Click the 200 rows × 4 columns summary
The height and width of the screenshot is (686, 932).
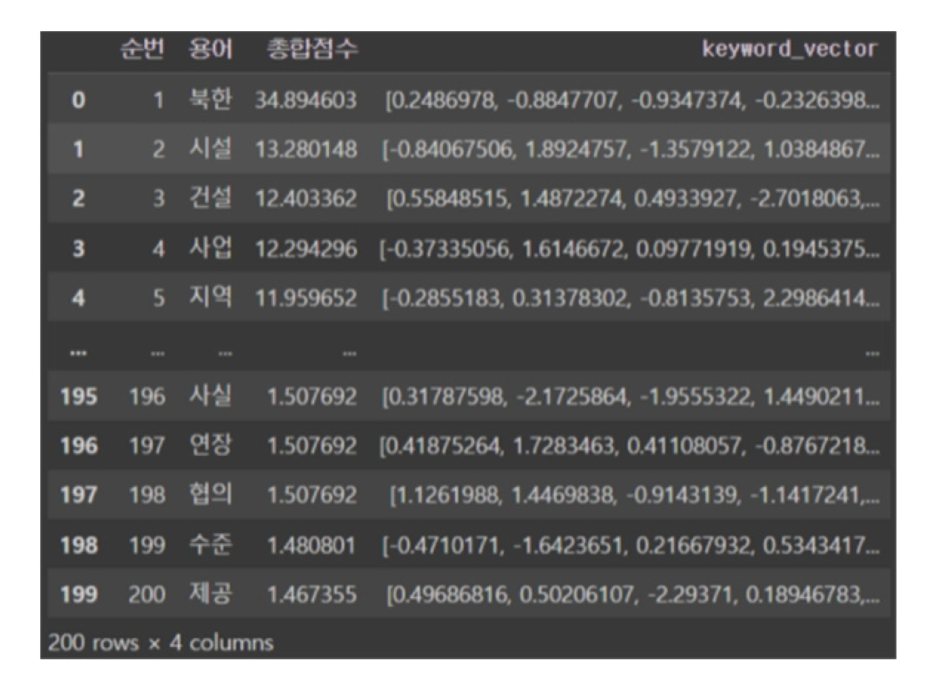click(161, 642)
